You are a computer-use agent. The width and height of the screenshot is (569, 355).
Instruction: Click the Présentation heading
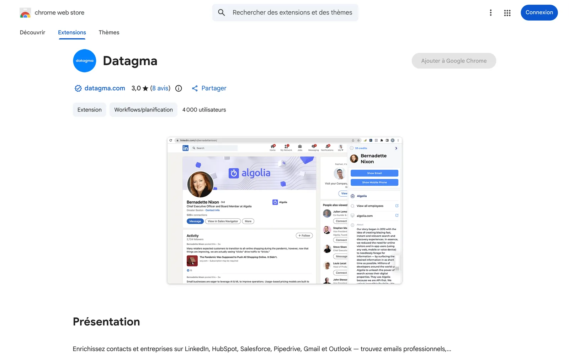[x=106, y=322]
